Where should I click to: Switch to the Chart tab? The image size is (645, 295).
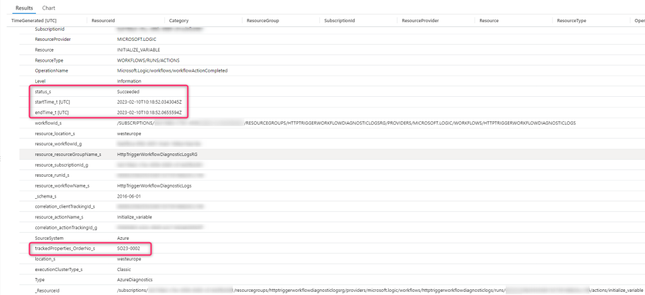coord(49,8)
